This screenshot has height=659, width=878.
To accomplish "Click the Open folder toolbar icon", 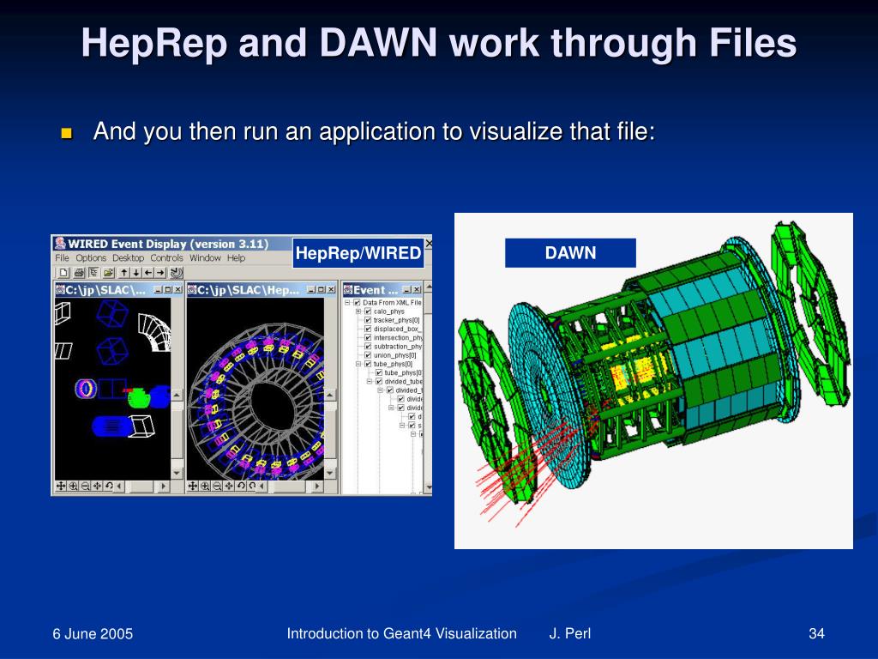I will [109, 273].
